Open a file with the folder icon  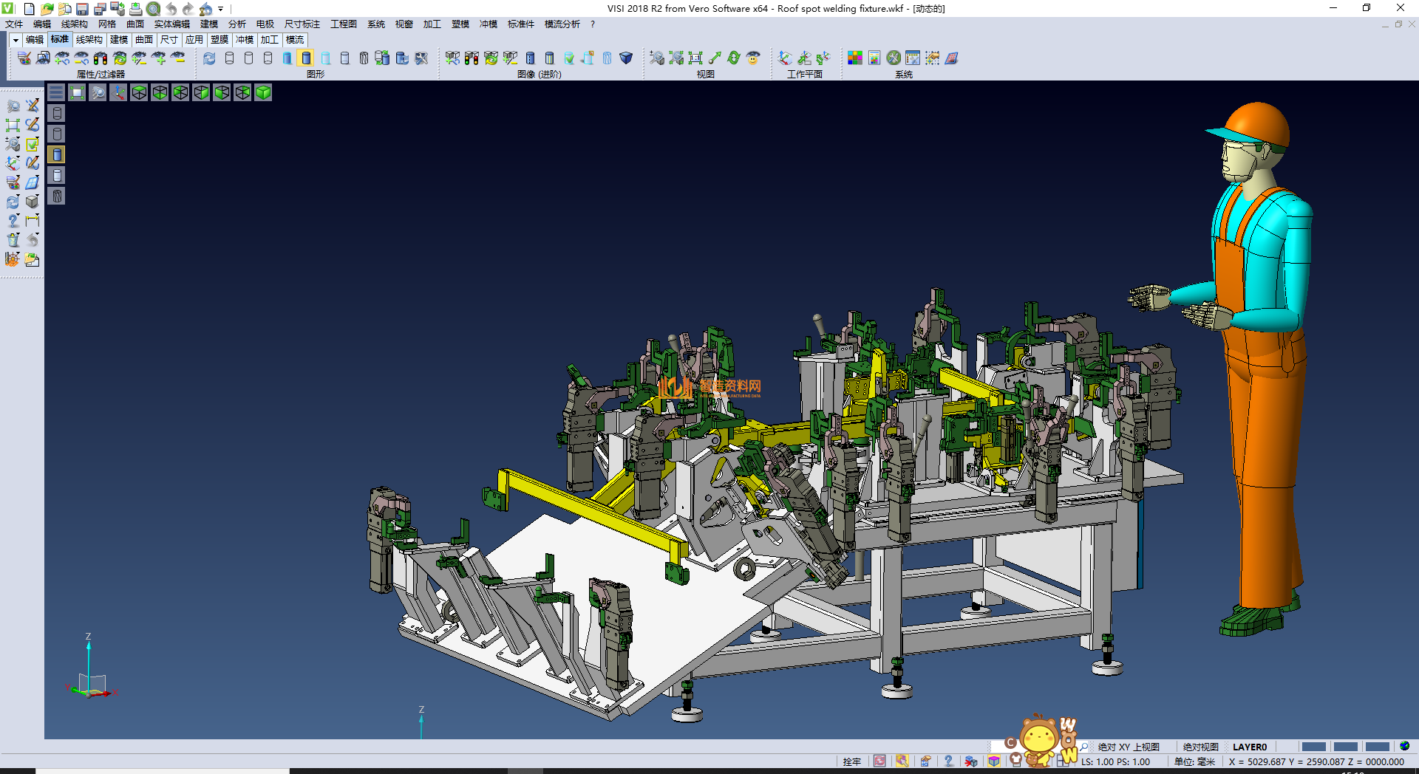pyautogui.click(x=47, y=9)
